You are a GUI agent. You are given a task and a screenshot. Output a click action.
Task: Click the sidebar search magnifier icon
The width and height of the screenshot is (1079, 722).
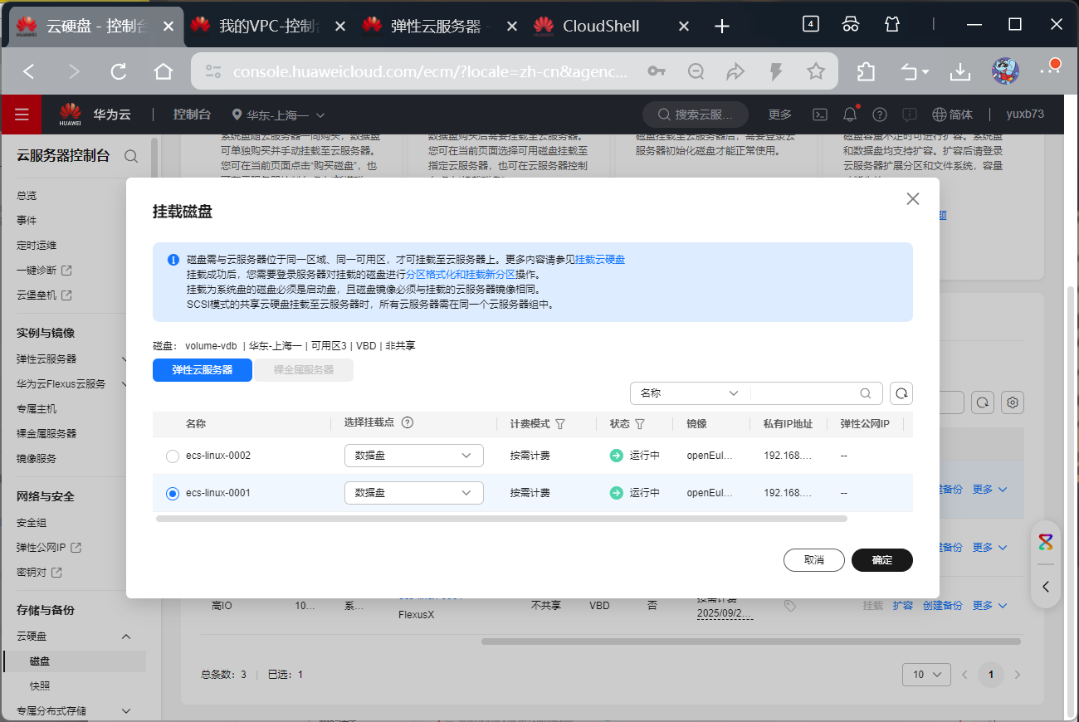click(x=131, y=156)
